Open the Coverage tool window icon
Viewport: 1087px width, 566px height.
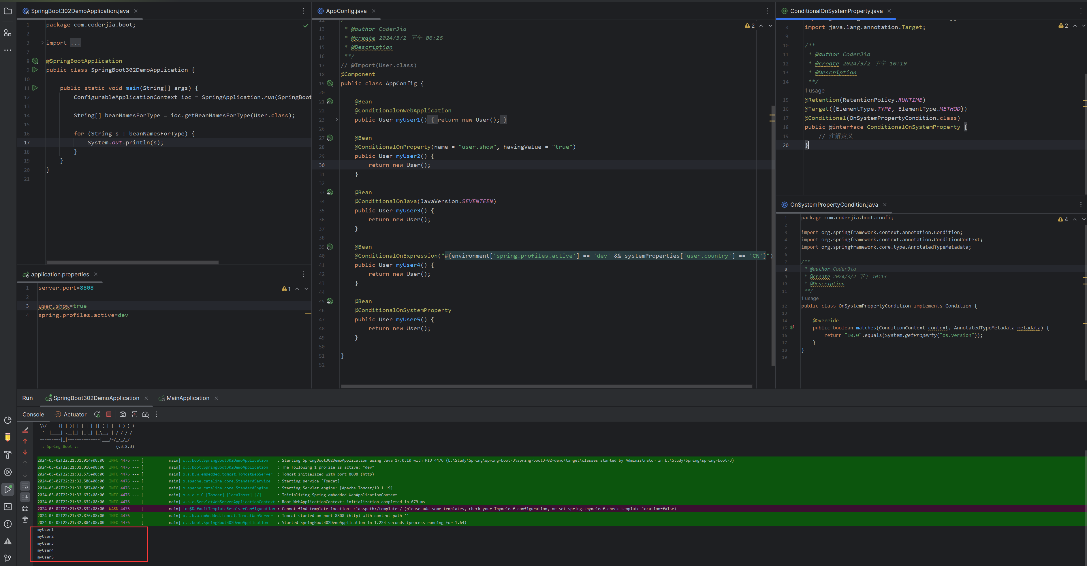[x=7, y=420]
